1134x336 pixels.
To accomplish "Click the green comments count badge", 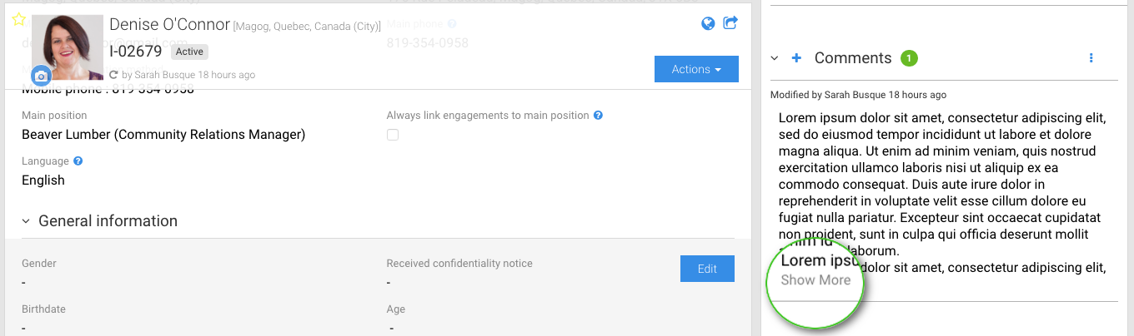I will (909, 58).
